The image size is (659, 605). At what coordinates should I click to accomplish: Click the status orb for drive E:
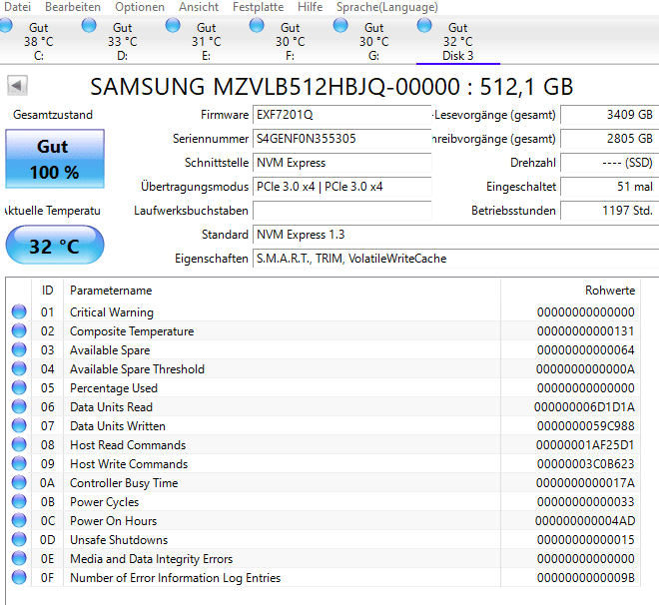tap(173, 25)
